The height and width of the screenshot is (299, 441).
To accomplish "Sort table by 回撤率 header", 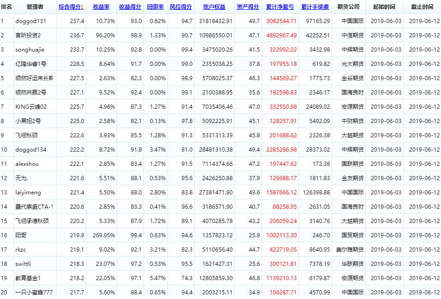I will [155, 7].
